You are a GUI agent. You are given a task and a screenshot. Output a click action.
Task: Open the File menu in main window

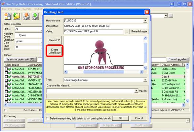[x=4, y=9]
